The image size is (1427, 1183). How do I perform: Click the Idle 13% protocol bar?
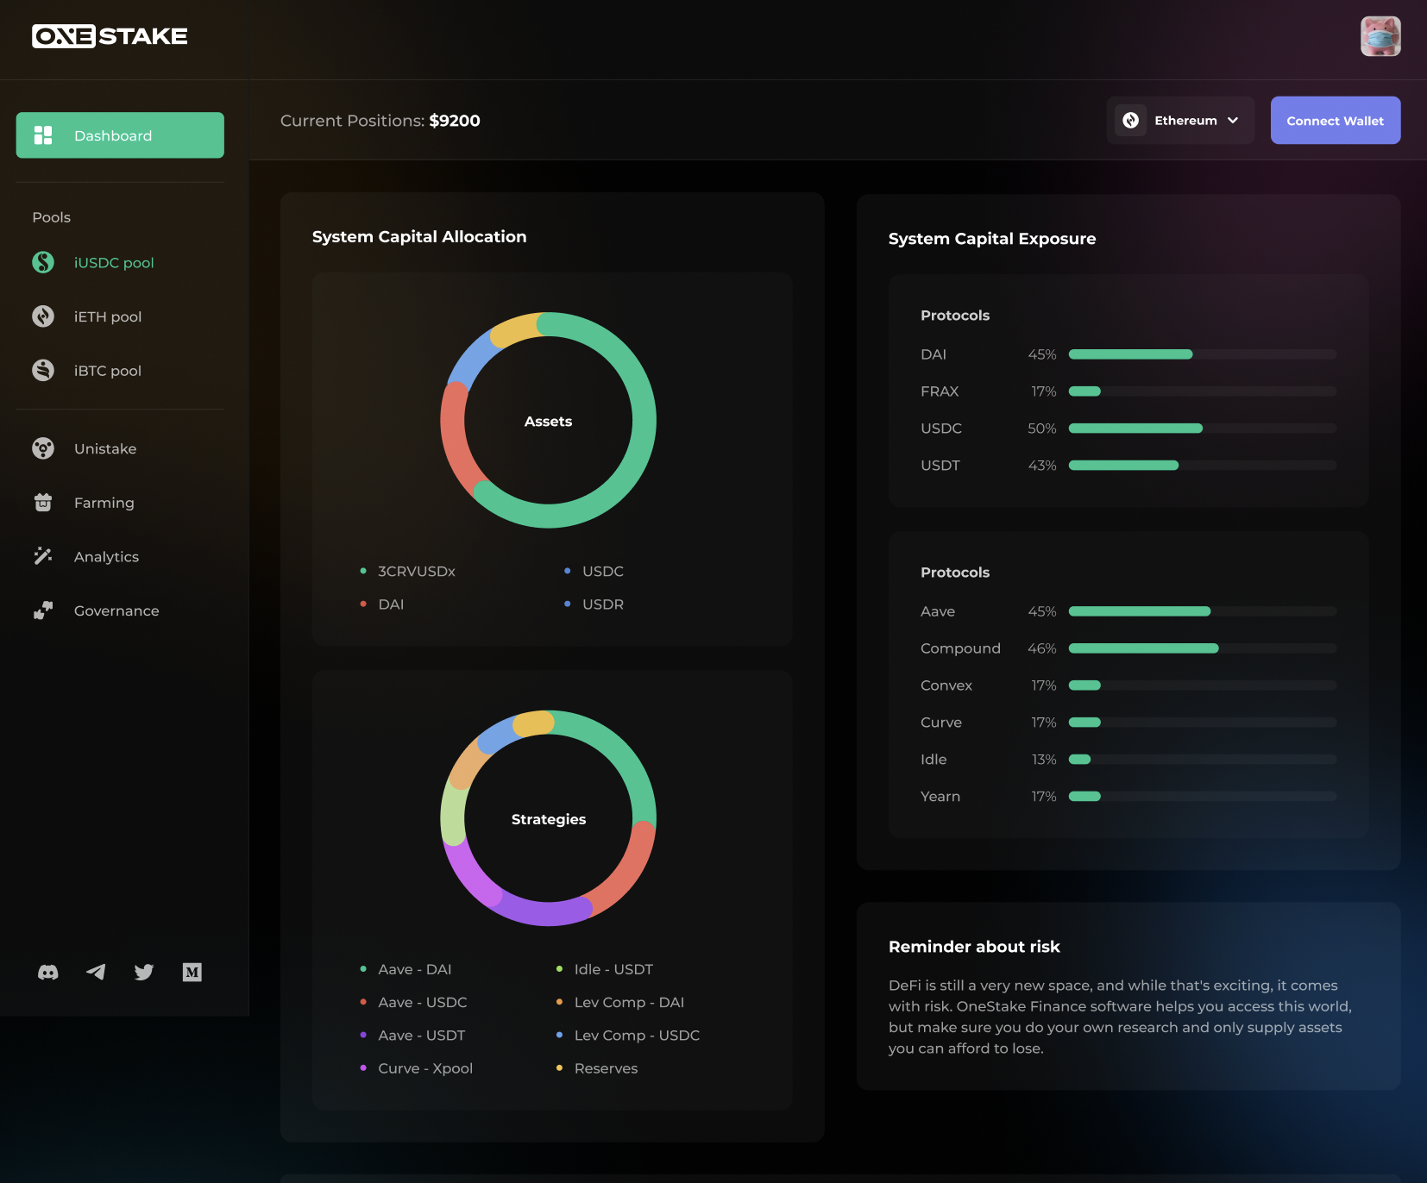(1203, 760)
